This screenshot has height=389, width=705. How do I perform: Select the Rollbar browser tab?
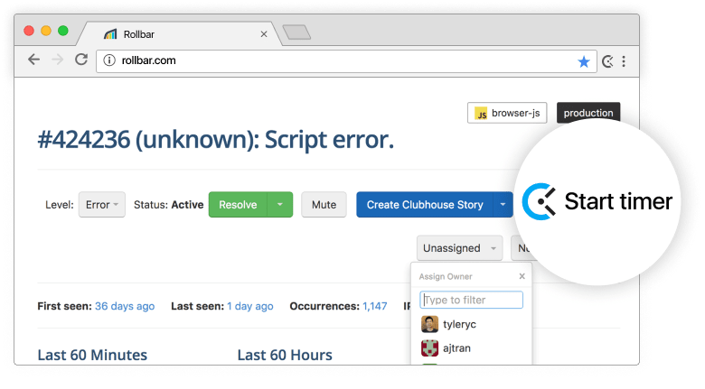(x=180, y=34)
